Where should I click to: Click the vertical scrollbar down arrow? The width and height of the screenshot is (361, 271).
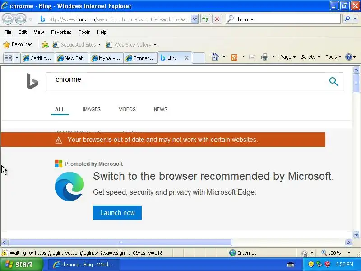[356, 235]
